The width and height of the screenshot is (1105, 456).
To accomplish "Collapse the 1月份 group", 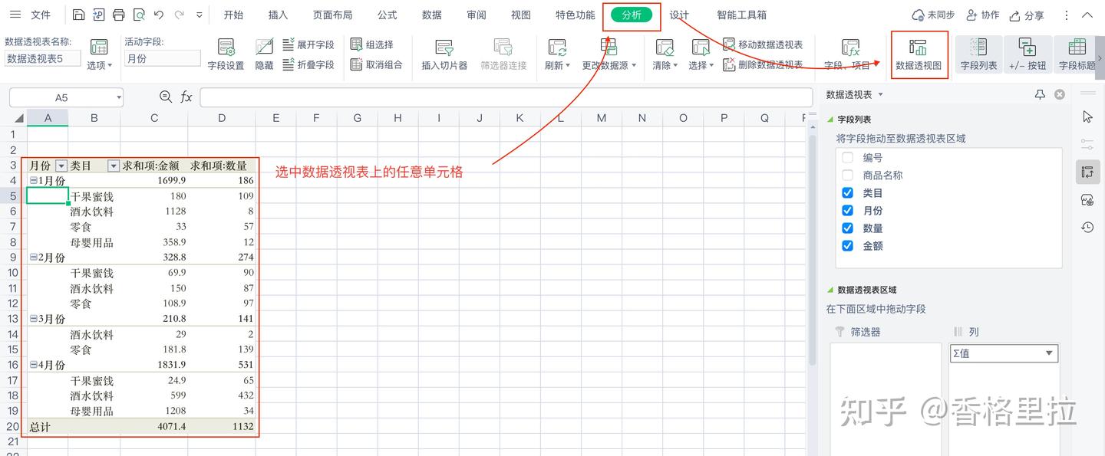I will [34, 181].
